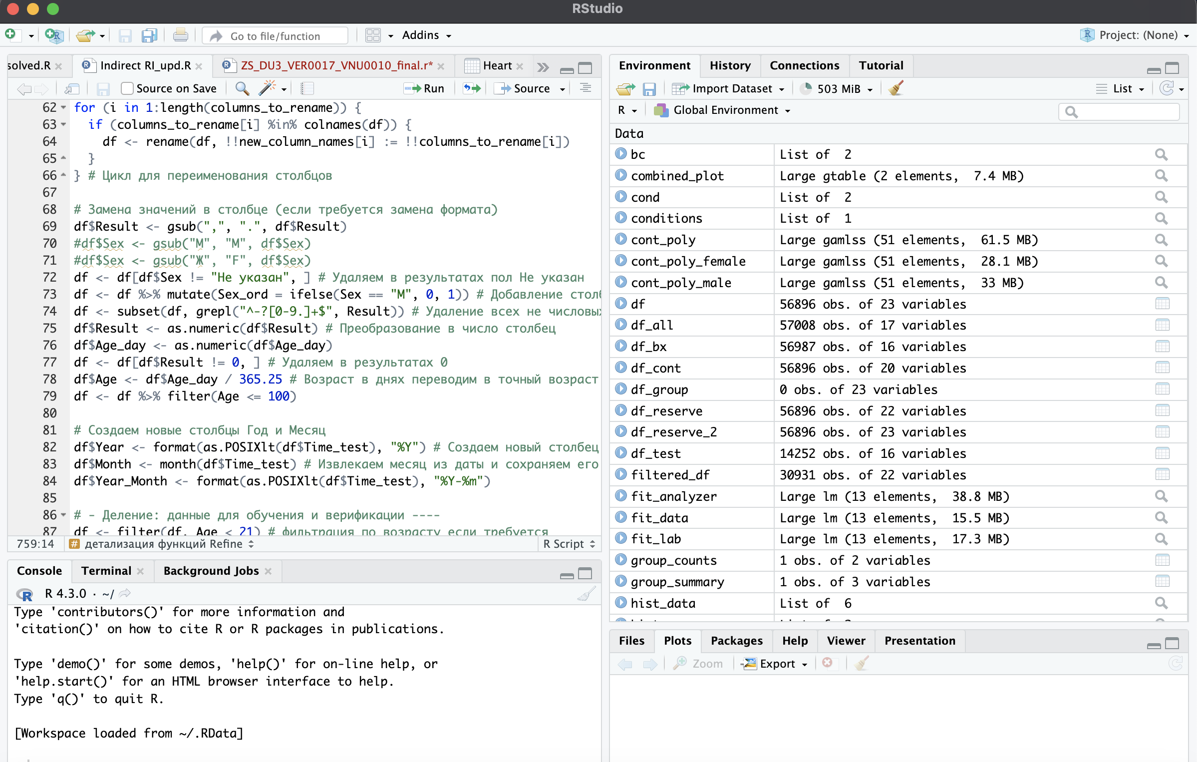This screenshot has width=1197, height=762.
Task: Open the workspace panes layout grid icon
Action: tap(373, 35)
